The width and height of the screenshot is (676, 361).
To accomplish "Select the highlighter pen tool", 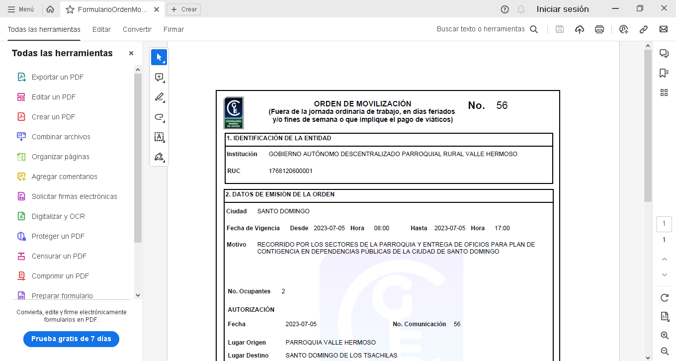I will [159, 97].
